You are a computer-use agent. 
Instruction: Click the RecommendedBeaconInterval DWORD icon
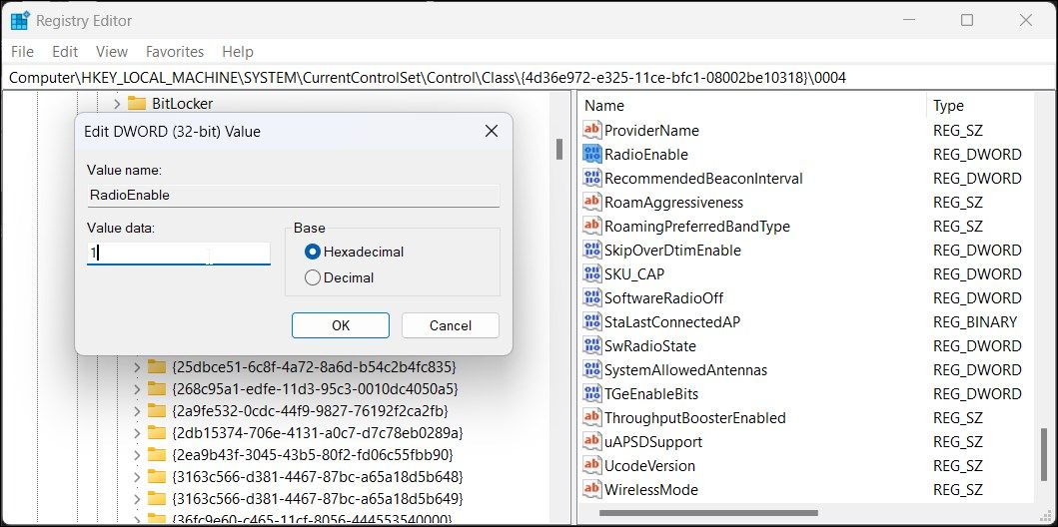591,178
